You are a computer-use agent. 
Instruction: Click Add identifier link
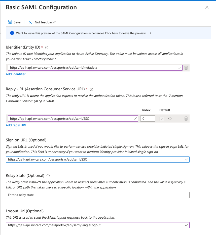16,74
